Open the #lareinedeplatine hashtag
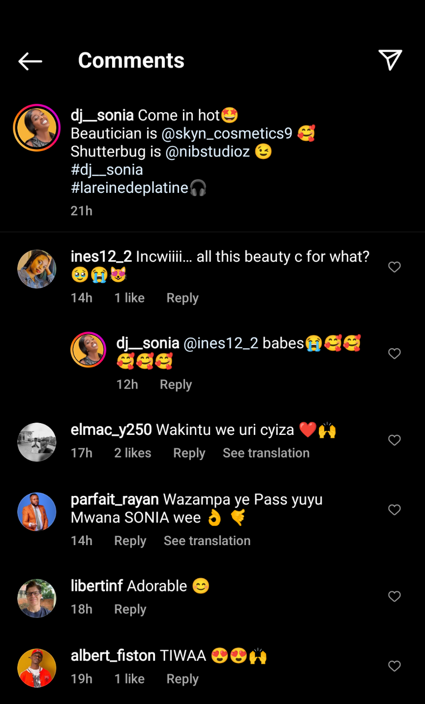The width and height of the screenshot is (425, 704). coord(130,188)
